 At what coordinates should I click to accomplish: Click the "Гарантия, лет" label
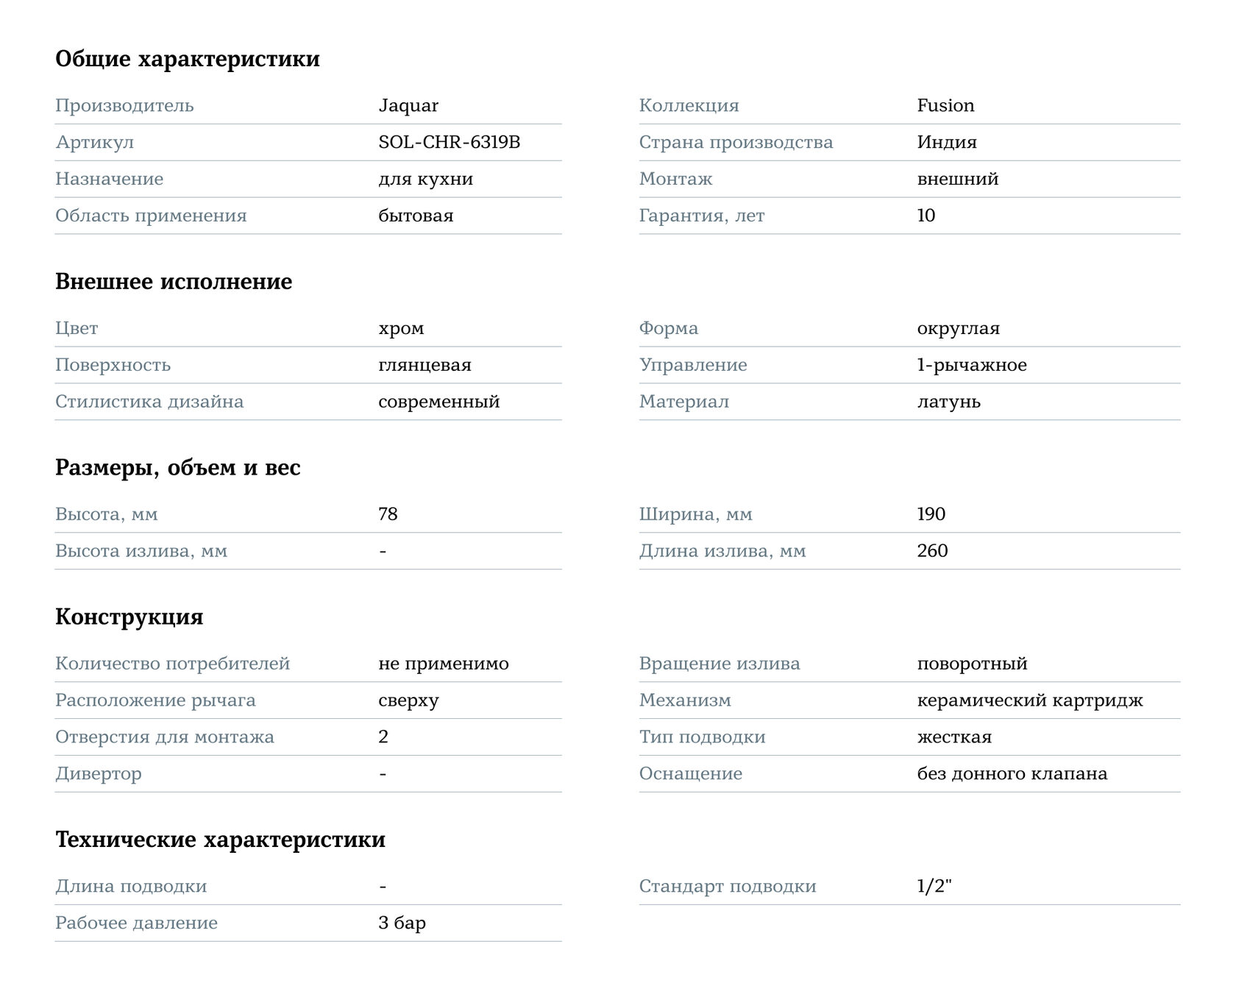coord(701,216)
